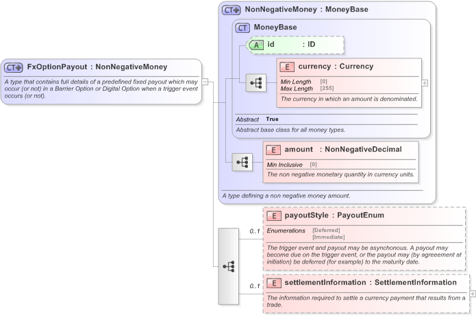Click the [Immediate] enumeration value
This screenshot has height=317, width=476.
[x=329, y=237]
